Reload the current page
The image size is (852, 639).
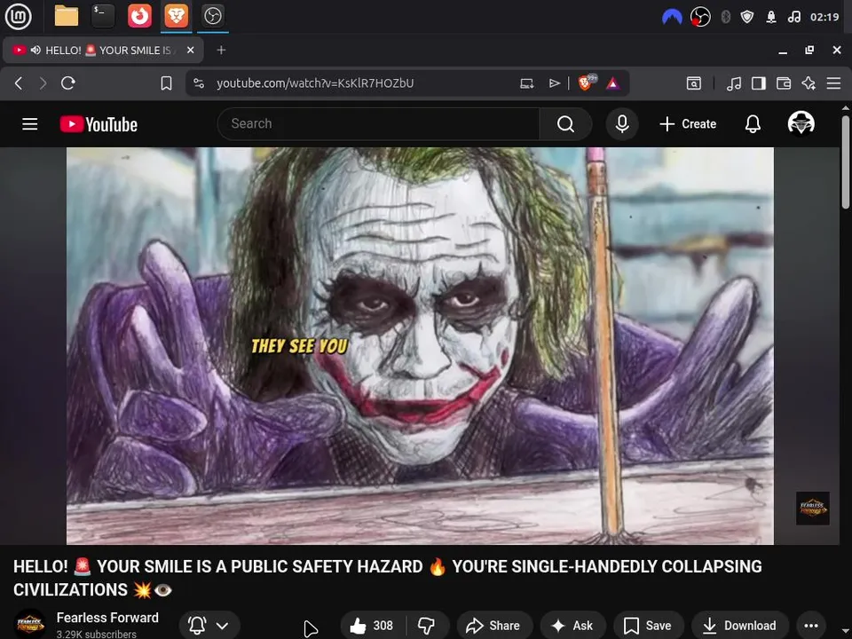[x=68, y=83]
